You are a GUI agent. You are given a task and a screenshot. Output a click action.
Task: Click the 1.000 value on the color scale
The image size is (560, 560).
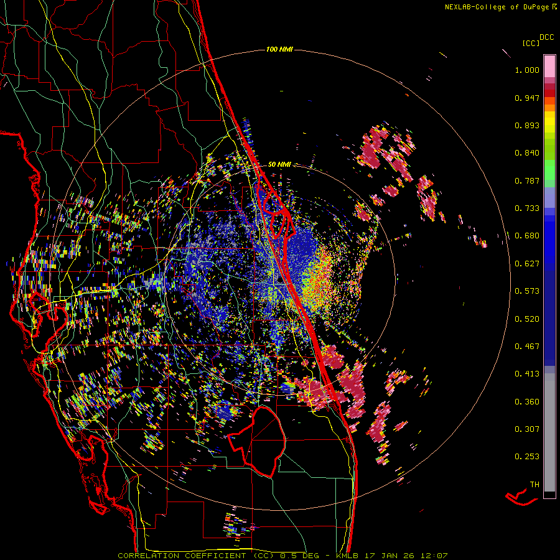click(x=527, y=70)
